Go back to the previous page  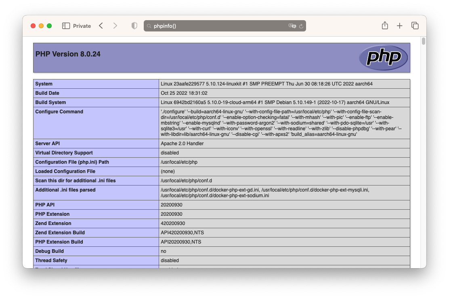(x=101, y=26)
